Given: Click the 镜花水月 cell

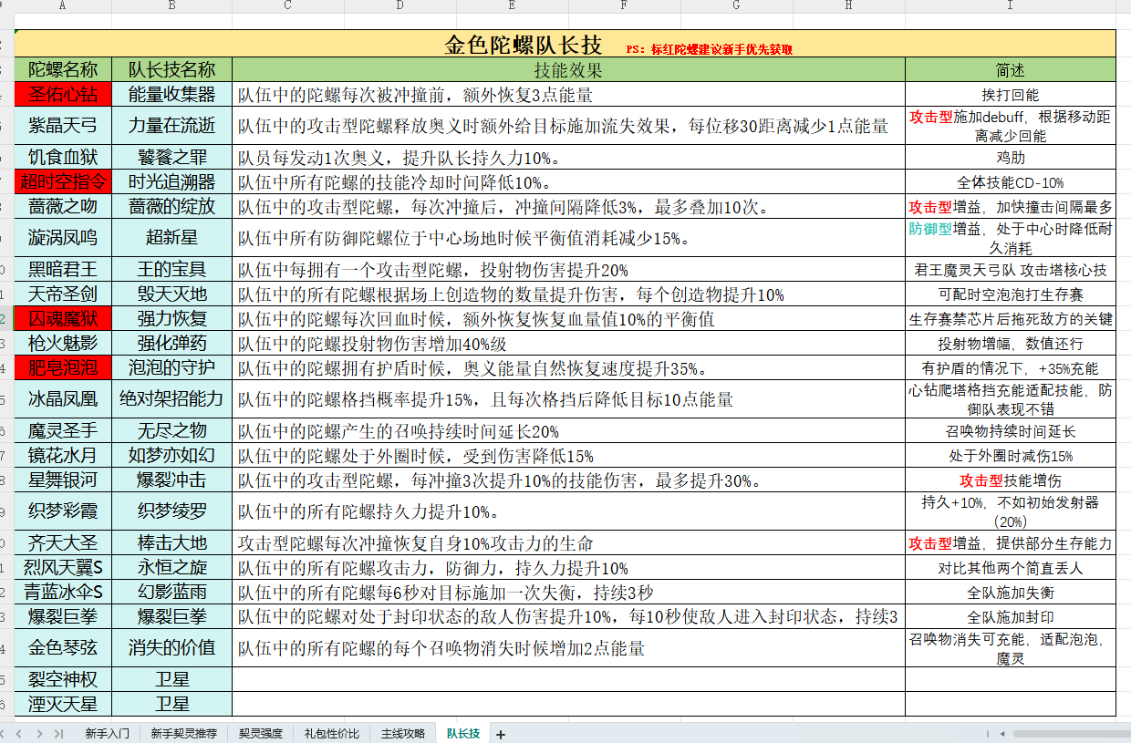Looking at the screenshot, I should click(63, 455).
